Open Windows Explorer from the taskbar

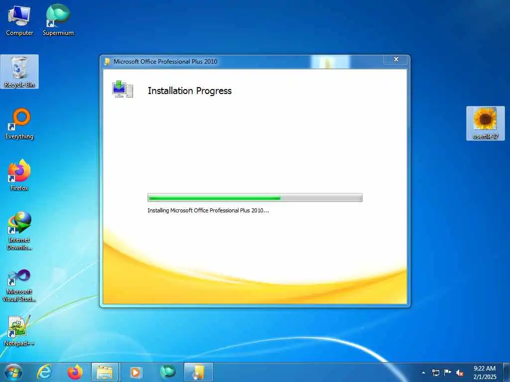pos(105,372)
